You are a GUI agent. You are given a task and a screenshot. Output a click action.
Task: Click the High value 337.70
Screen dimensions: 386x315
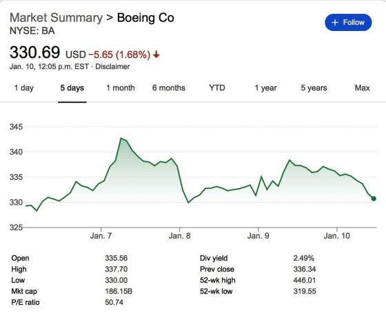pos(116,270)
